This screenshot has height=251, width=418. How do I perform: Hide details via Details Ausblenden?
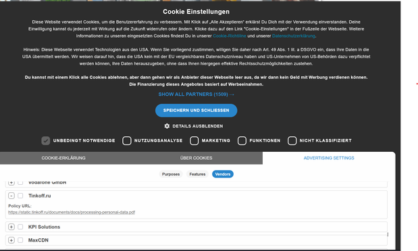[x=198, y=126]
